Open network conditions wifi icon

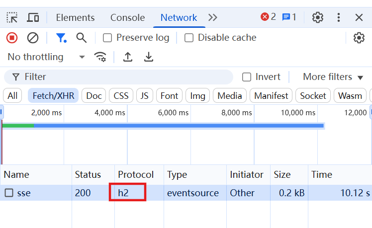(x=100, y=57)
